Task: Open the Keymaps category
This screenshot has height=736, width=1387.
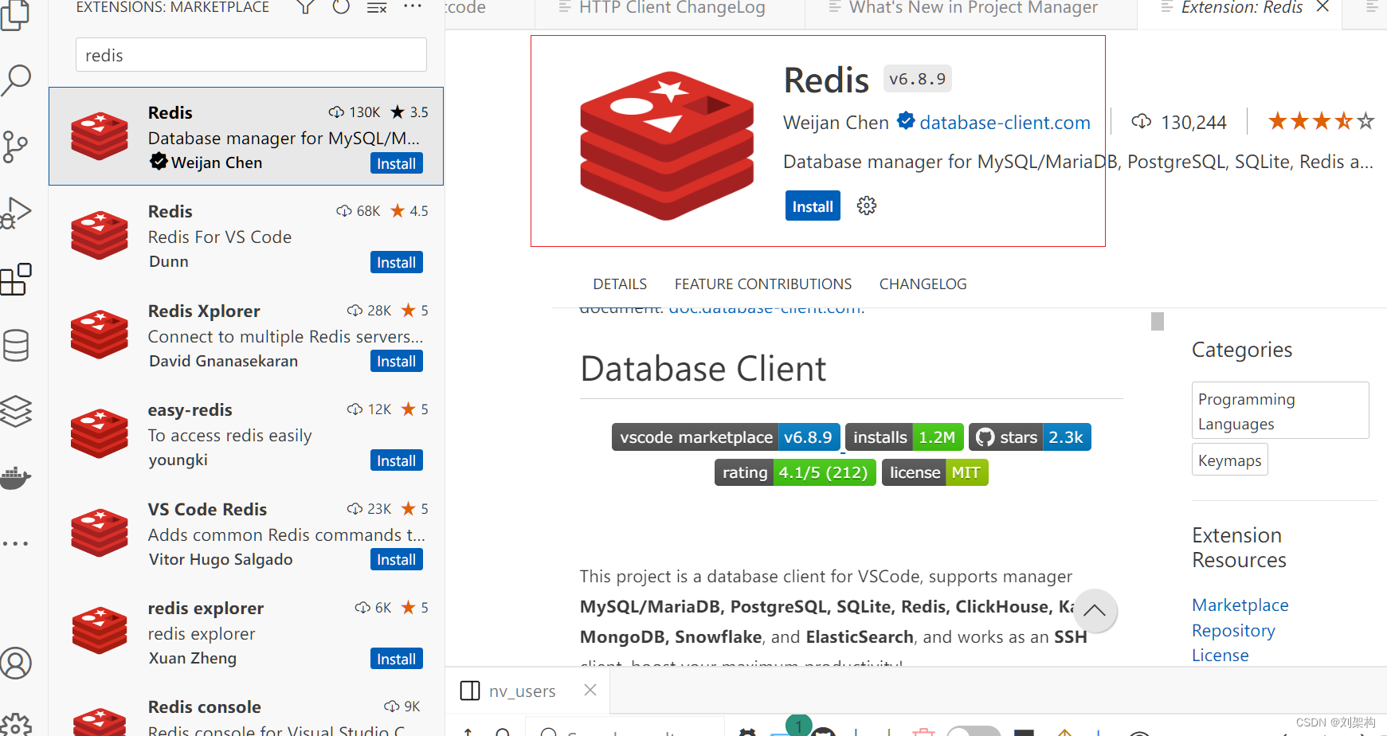Action: (x=1229, y=460)
